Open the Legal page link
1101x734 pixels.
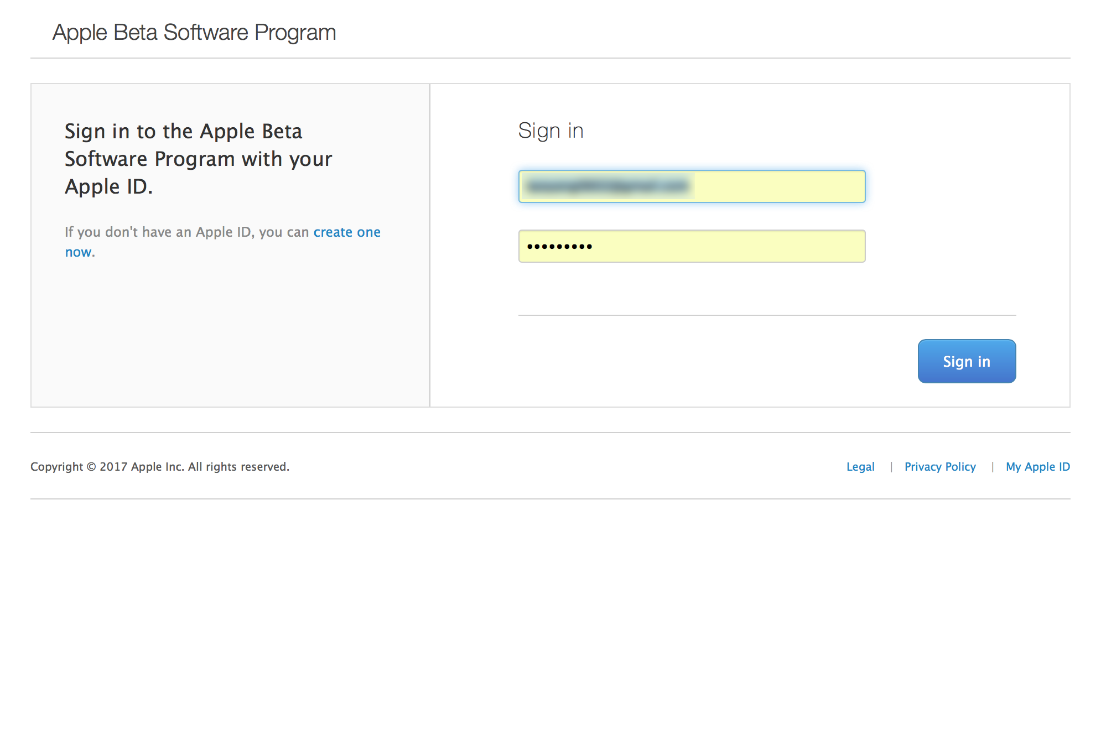click(860, 466)
